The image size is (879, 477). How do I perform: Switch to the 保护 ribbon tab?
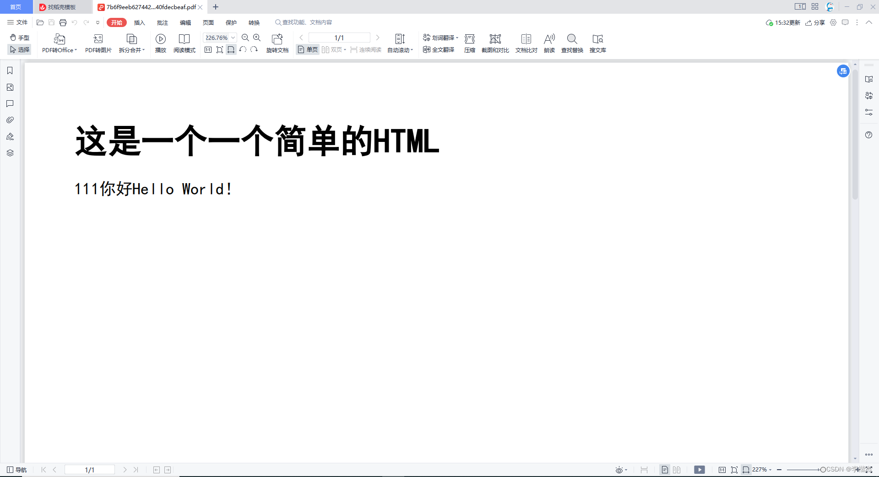coord(231,22)
